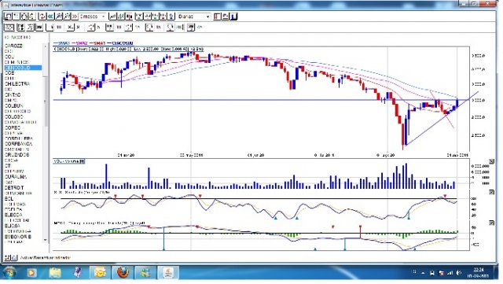Click the Windows Media Player taskbar icon
The image size is (503, 284).
click(x=31, y=273)
